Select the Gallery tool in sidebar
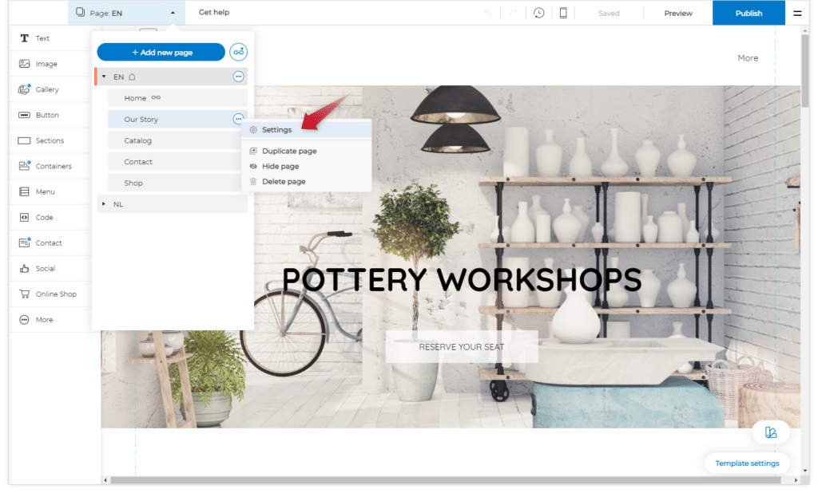 click(47, 89)
